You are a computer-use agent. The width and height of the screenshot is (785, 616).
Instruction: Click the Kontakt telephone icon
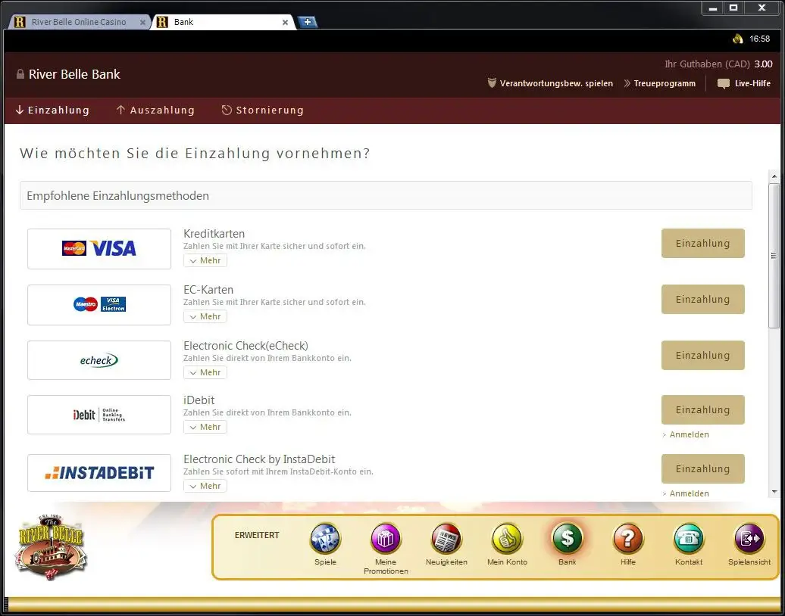[689, 539]
